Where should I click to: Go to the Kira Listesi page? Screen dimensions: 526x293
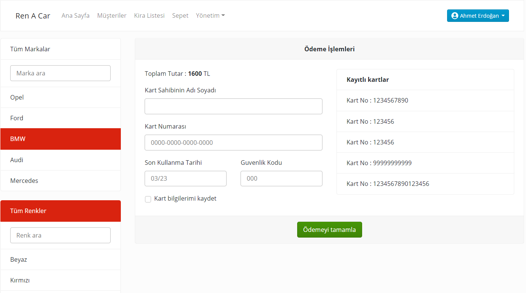click(x=149, y=15)
